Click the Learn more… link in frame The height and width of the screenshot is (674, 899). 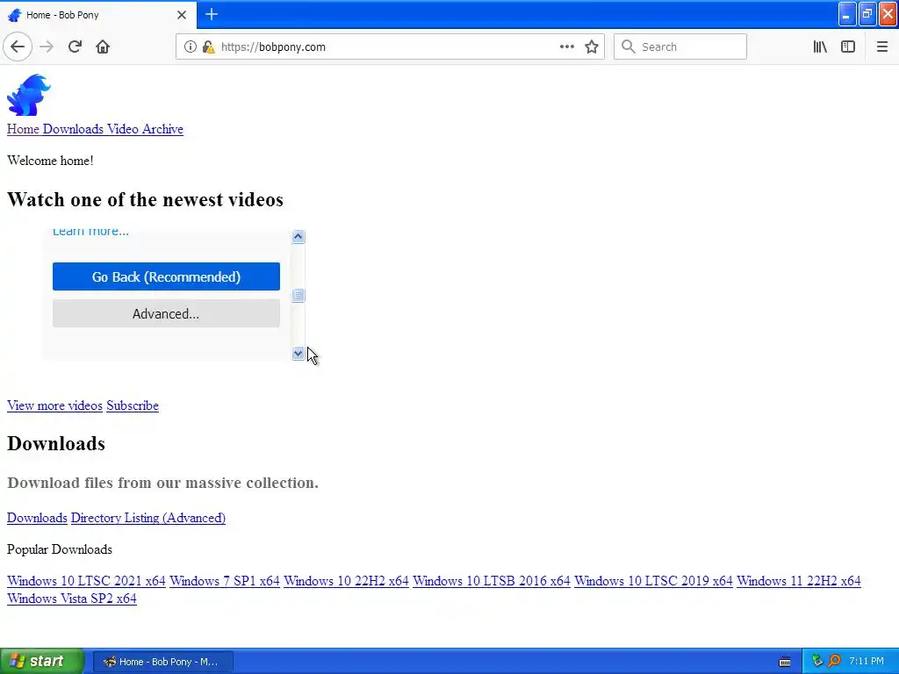90,232
